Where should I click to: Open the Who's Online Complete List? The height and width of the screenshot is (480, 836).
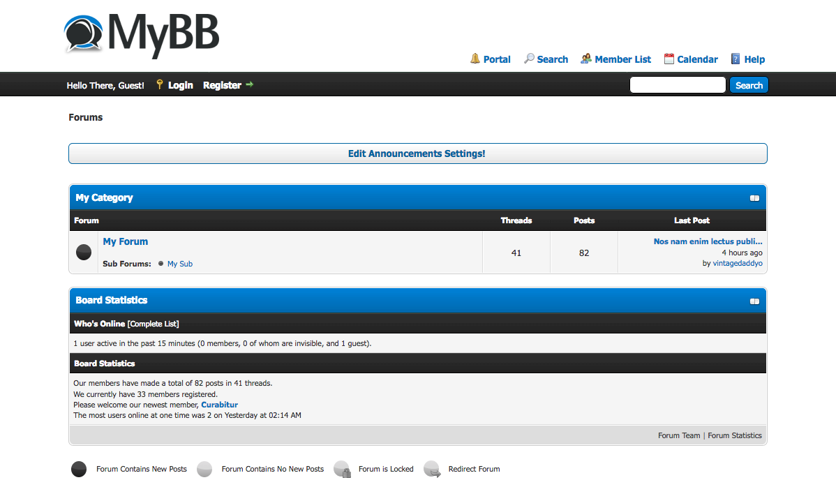pos(153,324)
